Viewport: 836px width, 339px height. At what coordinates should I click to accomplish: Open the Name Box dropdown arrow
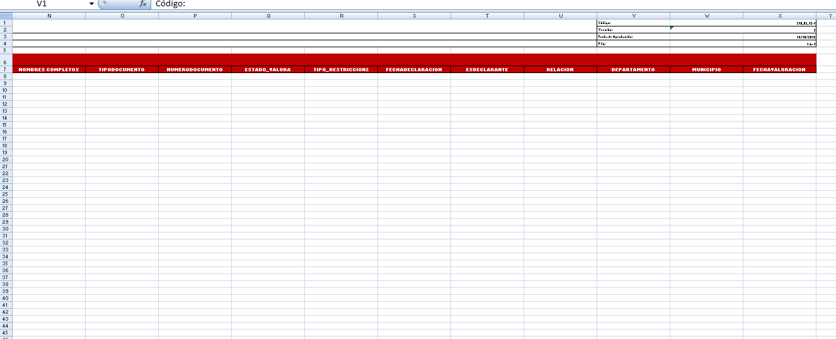(x=91, y=4)
